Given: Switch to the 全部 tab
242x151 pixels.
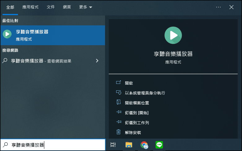Looking at the screenshot, I should point(10,7).
